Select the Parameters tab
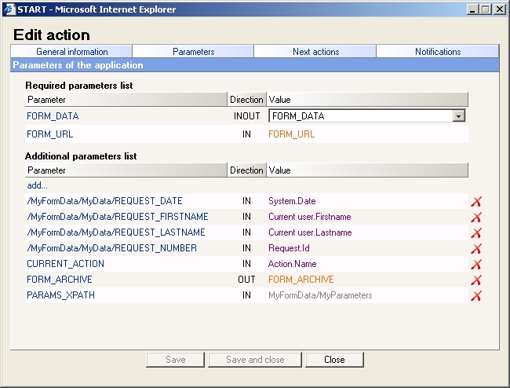Viewport: 510px width, 388px height. pyautogui.click(x=193, y=52)
